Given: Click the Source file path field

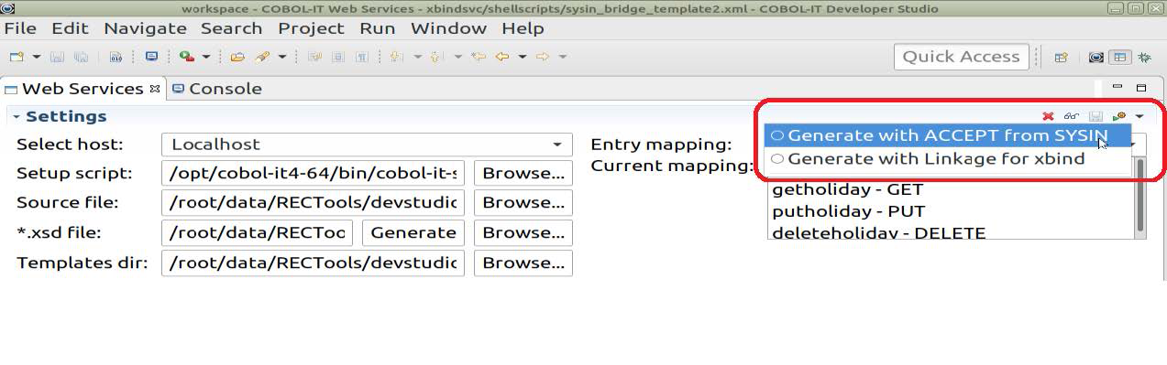Looking at the screenshot, I should point(313,203).
